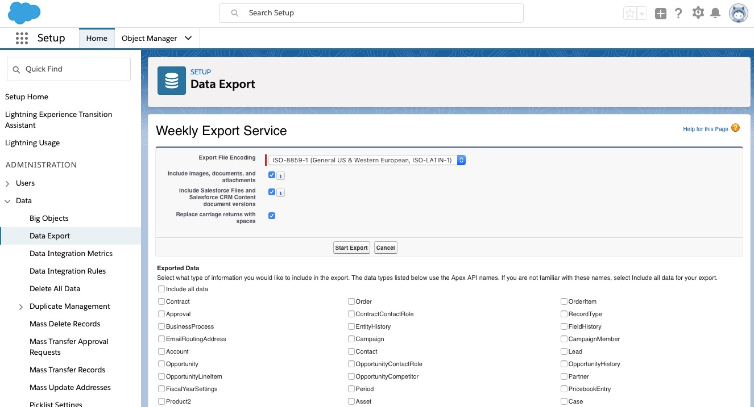Open Mass Transfer Records in sidebar
754x407 pixels.
(67, 370)
